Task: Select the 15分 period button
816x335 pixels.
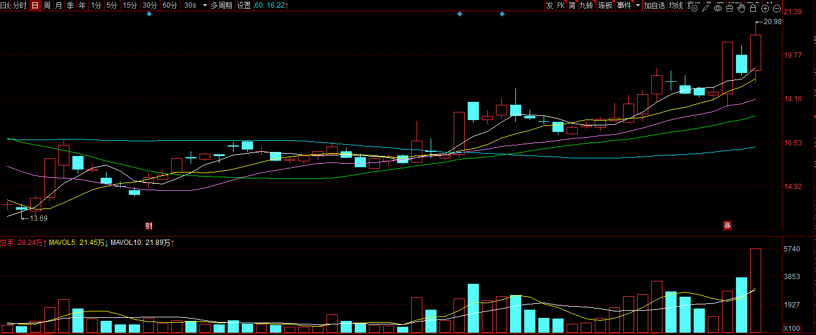Action: tap(130, 5)
